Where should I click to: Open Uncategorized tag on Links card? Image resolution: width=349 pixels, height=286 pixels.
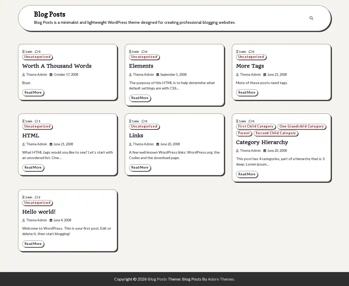[x=144, y=126]
